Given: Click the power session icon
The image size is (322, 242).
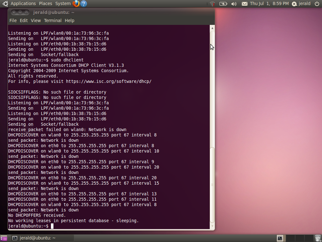Looking at the screenshot, I should (317, 4).
